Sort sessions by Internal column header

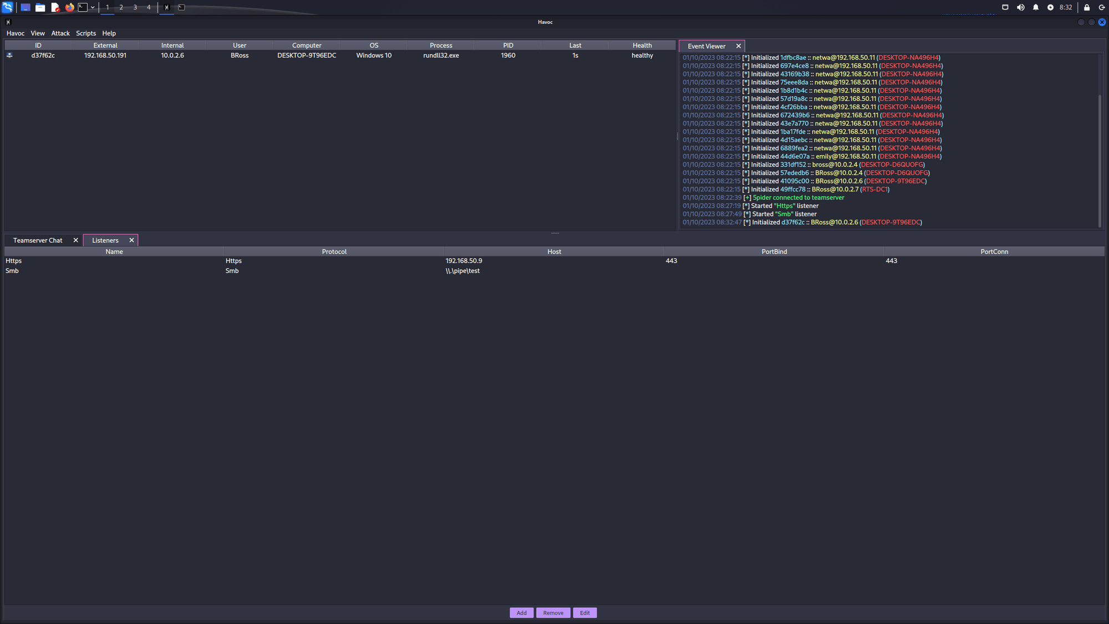(x=172, y=45)
